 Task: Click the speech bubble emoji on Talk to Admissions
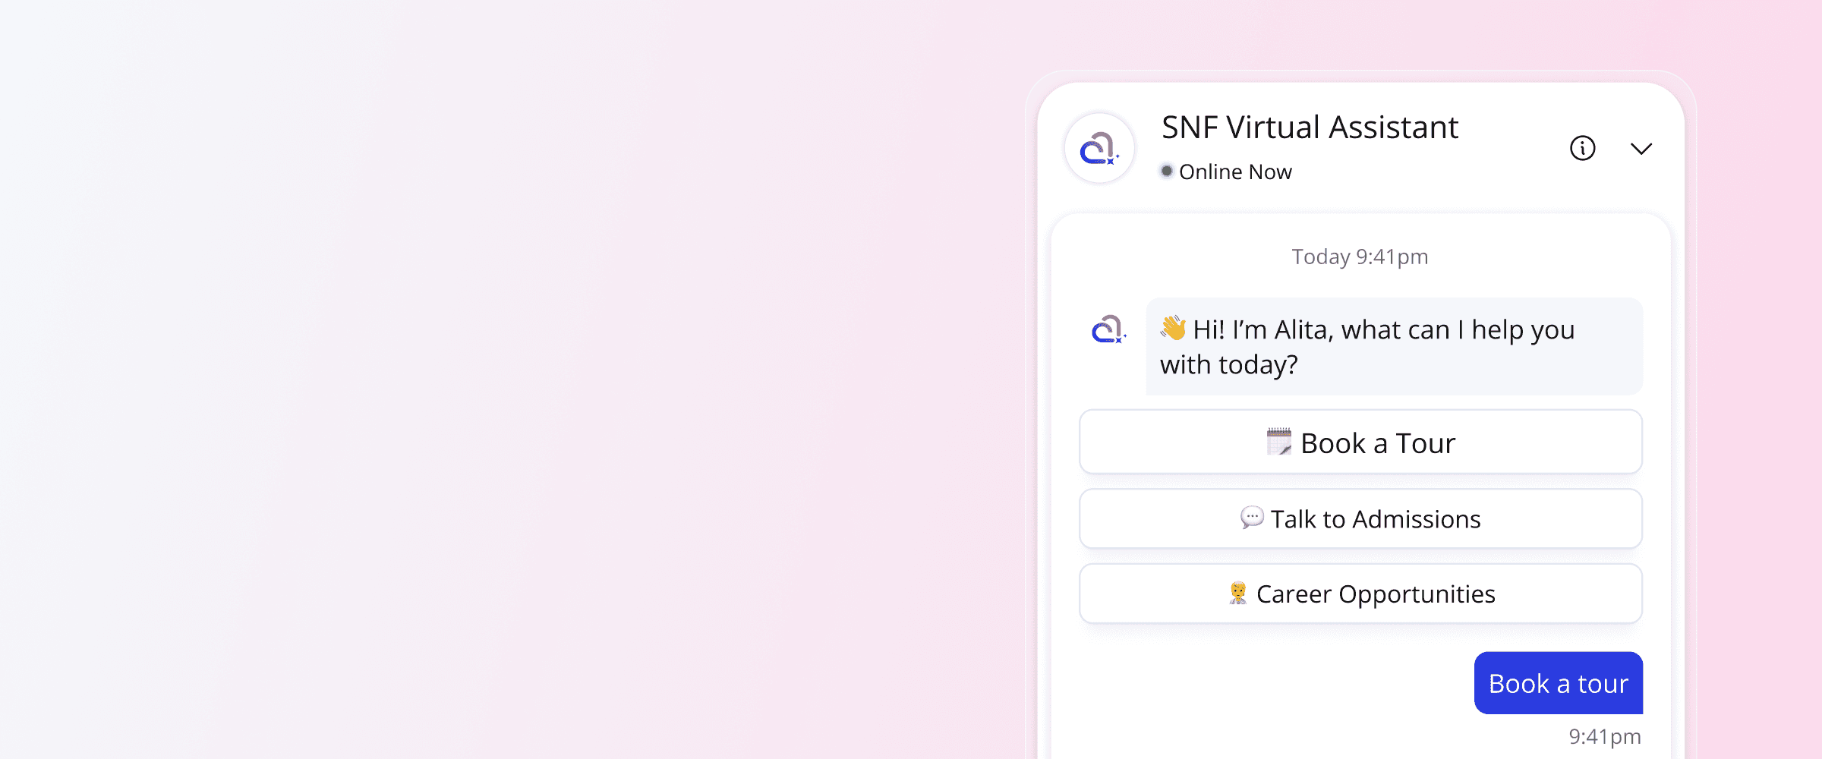pos(1252,518)
